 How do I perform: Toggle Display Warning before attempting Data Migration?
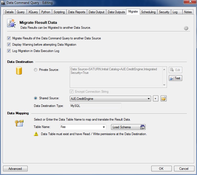click(9, 45)
